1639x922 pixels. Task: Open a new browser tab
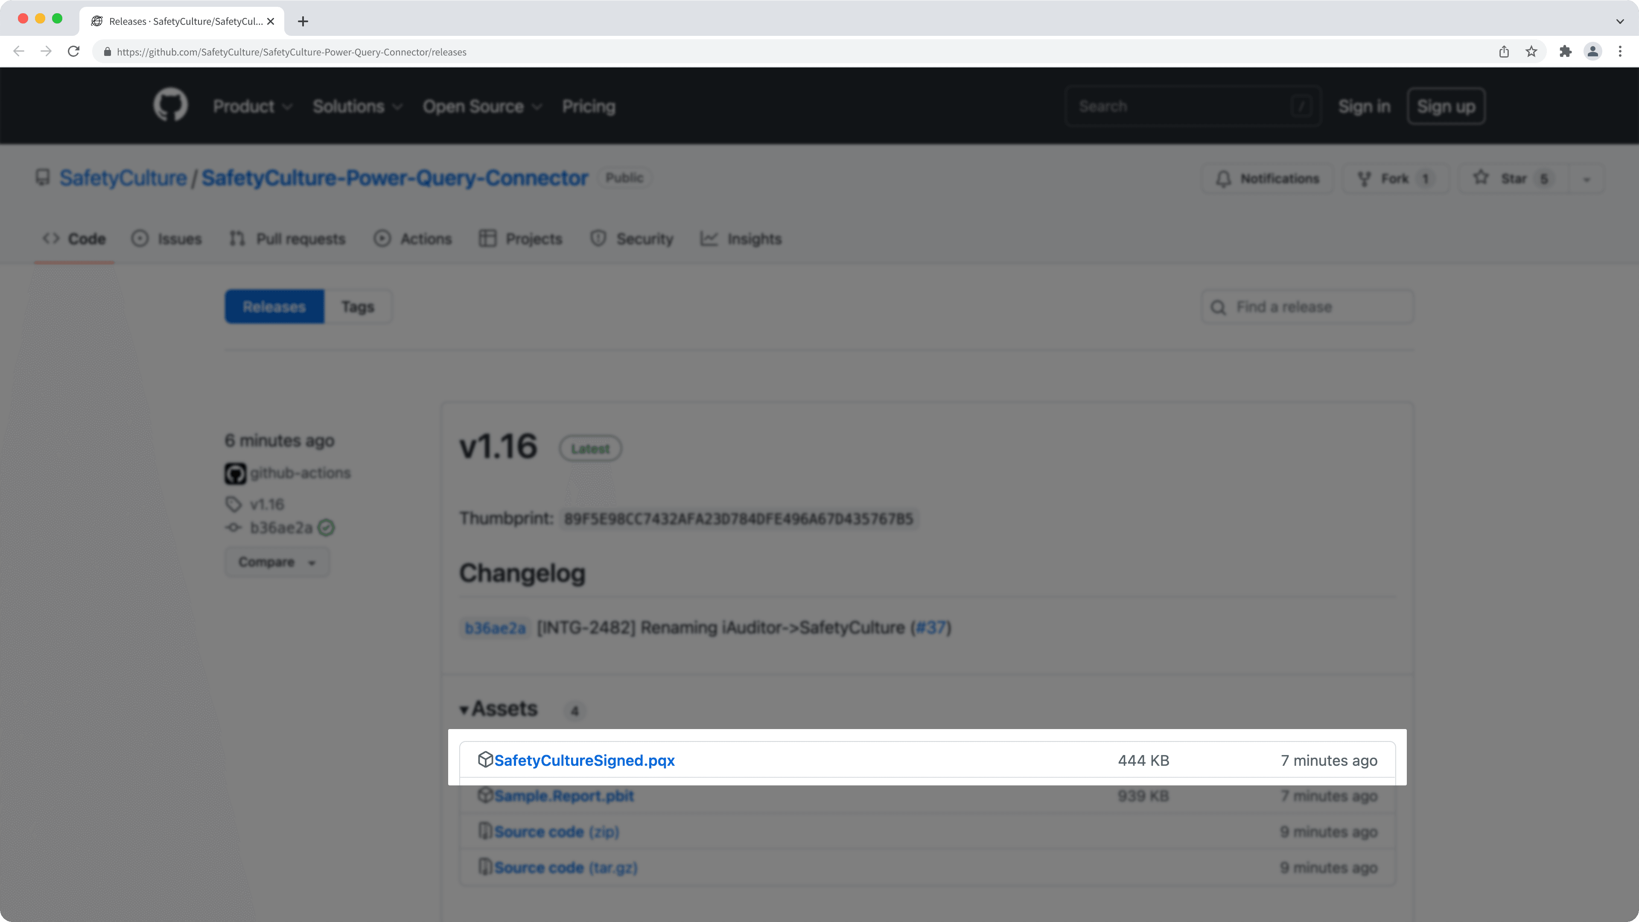[303, 21]
